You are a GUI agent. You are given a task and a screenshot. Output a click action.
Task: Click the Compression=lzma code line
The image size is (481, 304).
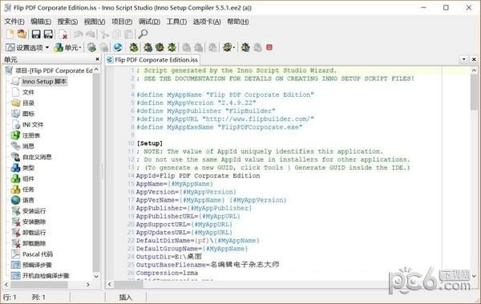tap(167, 273)
